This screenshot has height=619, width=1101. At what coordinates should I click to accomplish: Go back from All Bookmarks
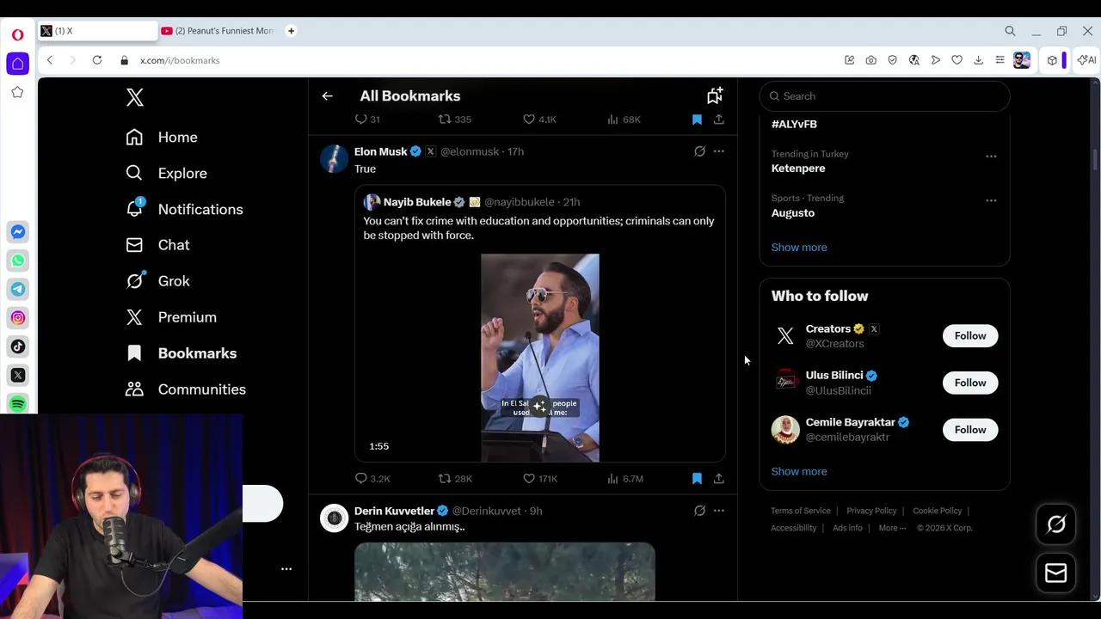point(328,96)
